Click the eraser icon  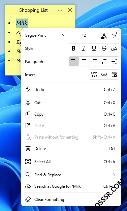coord(28,200)
